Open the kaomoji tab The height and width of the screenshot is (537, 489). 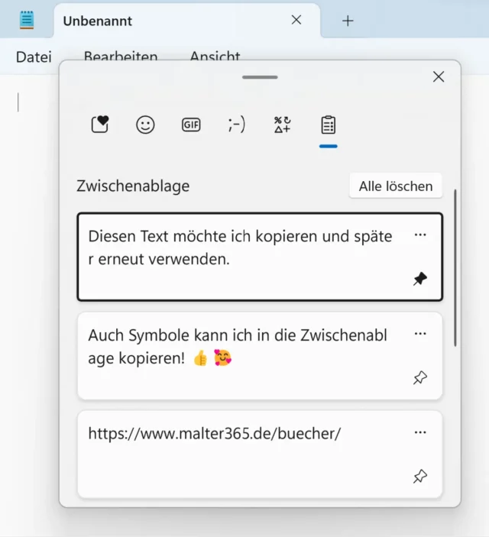tap(237, 125)
